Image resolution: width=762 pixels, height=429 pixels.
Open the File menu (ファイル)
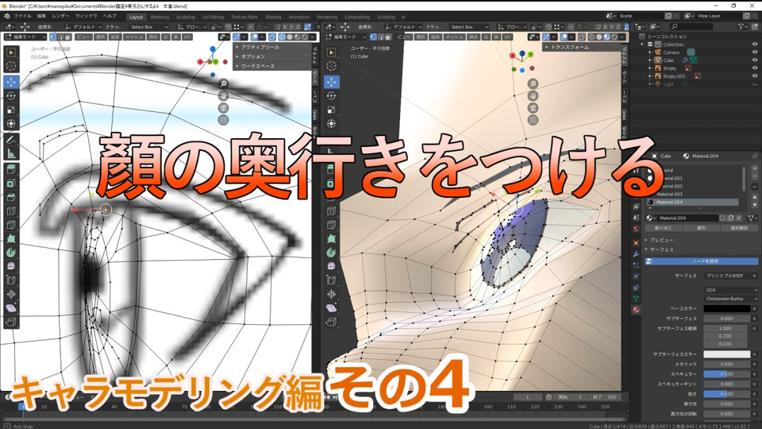click(x=22, y=16)
